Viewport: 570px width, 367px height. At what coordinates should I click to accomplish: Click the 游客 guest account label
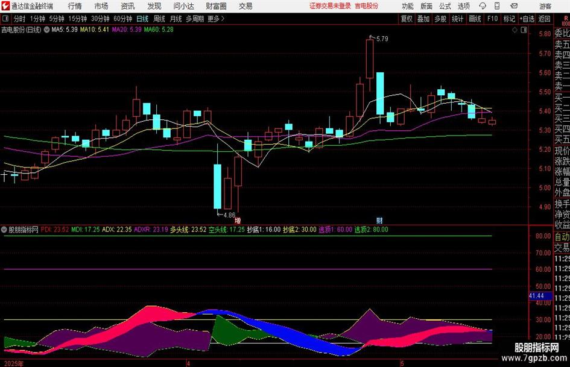(545, 6)
